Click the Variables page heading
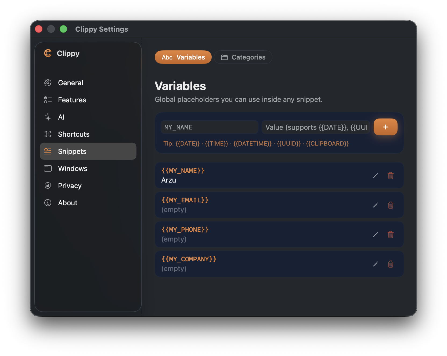 point(180,86)
